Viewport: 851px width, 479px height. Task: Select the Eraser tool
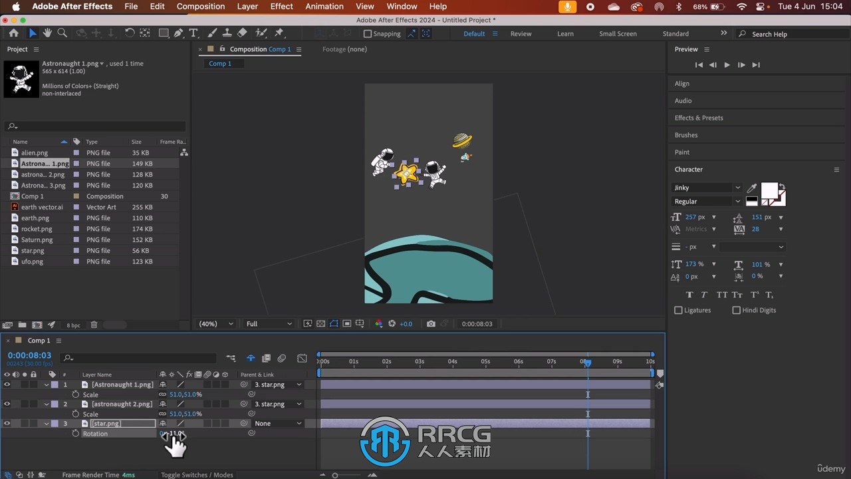tap(242, 33)
